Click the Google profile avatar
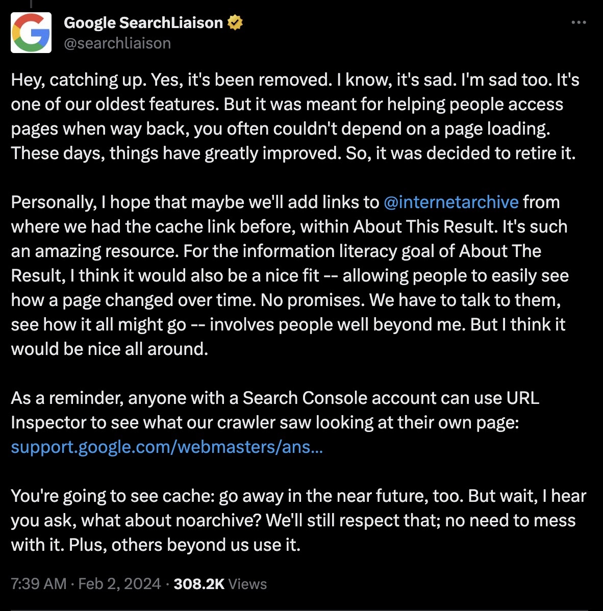This screenshot has width=603, height=611. [x=31, y=33]
